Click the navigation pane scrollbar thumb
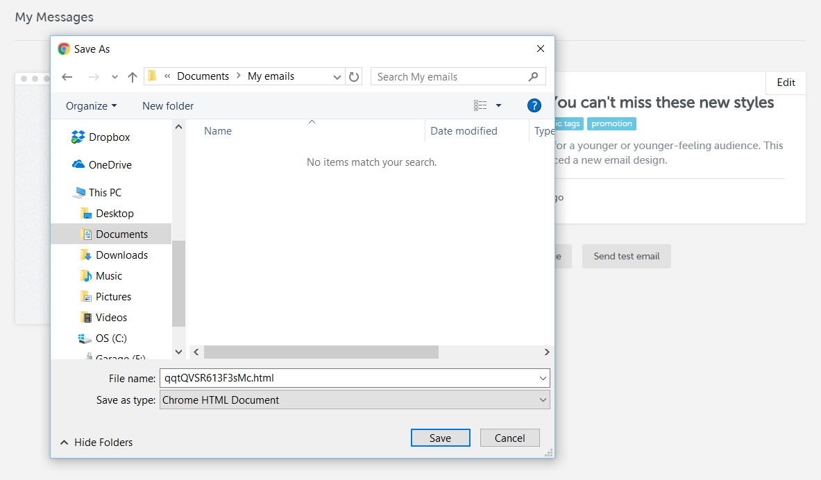The image size is (821, 480). (178, 283)
